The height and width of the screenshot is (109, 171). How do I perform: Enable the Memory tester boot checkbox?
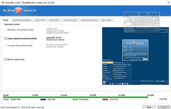click(x=5, y=59)
